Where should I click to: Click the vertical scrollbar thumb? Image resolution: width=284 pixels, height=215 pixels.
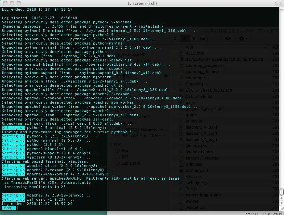[x=282, y=192]
